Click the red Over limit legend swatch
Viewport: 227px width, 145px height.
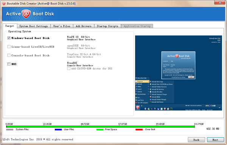tap(139, 130)
